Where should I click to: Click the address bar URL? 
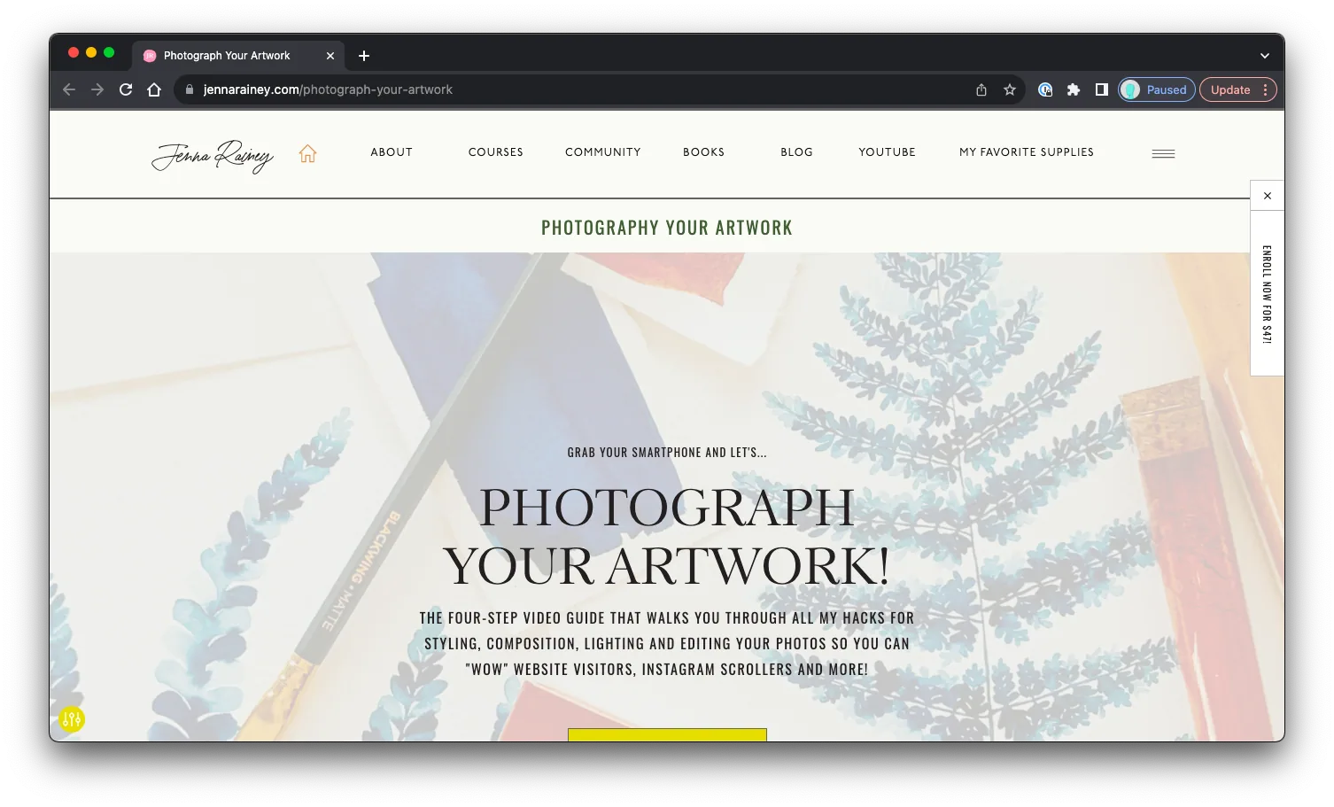tap(328, 89)
